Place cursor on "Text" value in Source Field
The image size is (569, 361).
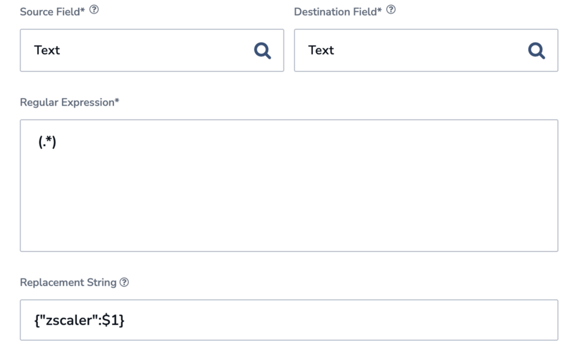[x=47, y=50]
